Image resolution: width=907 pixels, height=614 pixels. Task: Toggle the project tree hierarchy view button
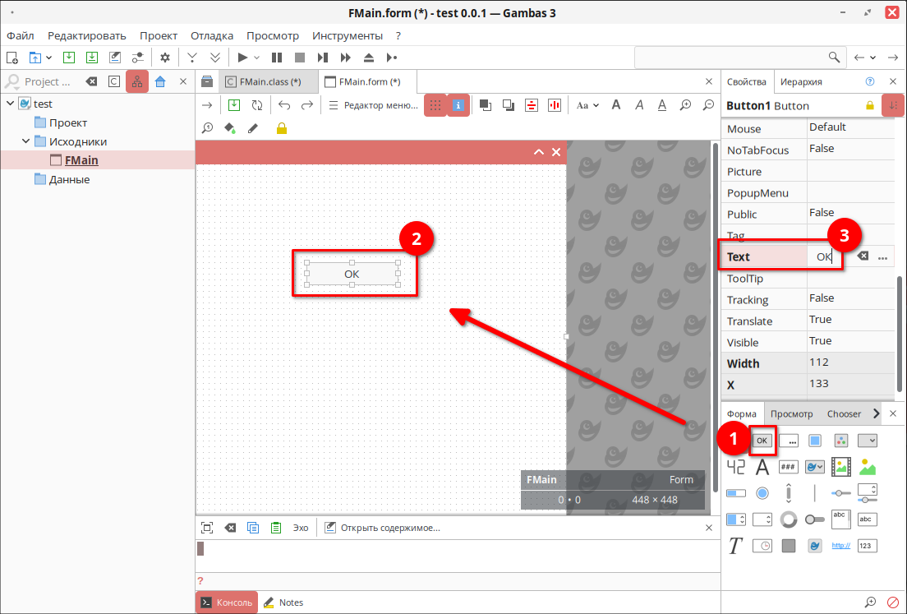tap(137, 81)
